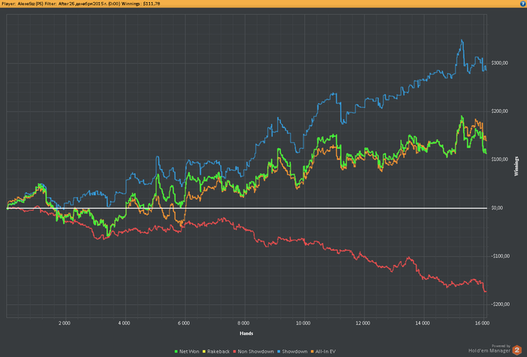The image size is (527, 357).
Task: Click the orange All-In EV legend swatch
Action: [x=312, y=352]
